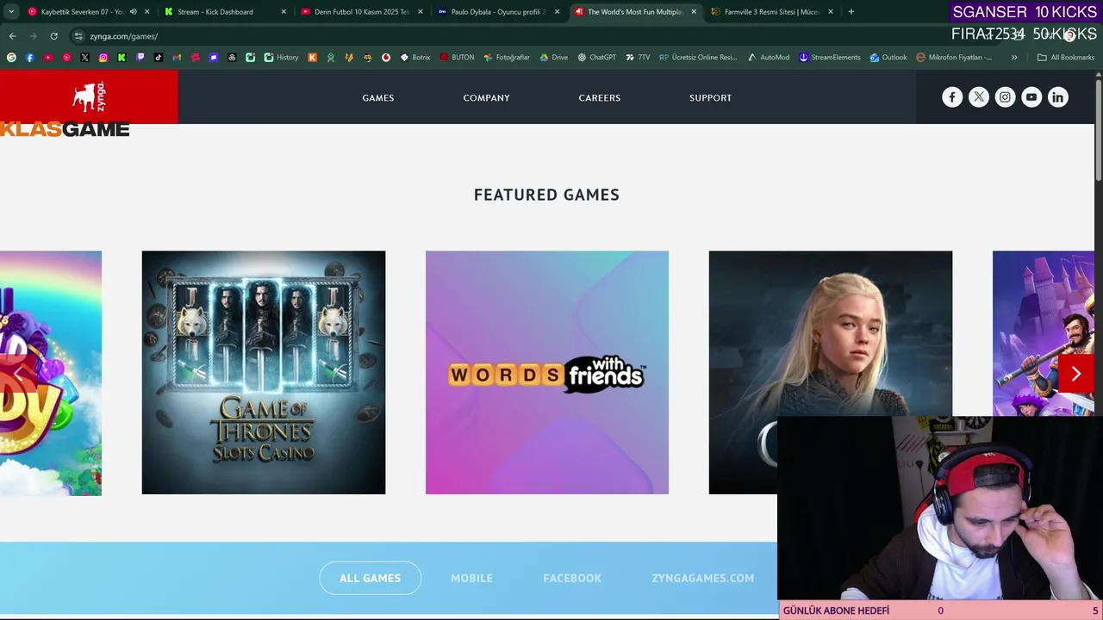The image size is (1103, 620).
Task: Open Game of Thrones Slots Casino card
Action: [264, 373]
